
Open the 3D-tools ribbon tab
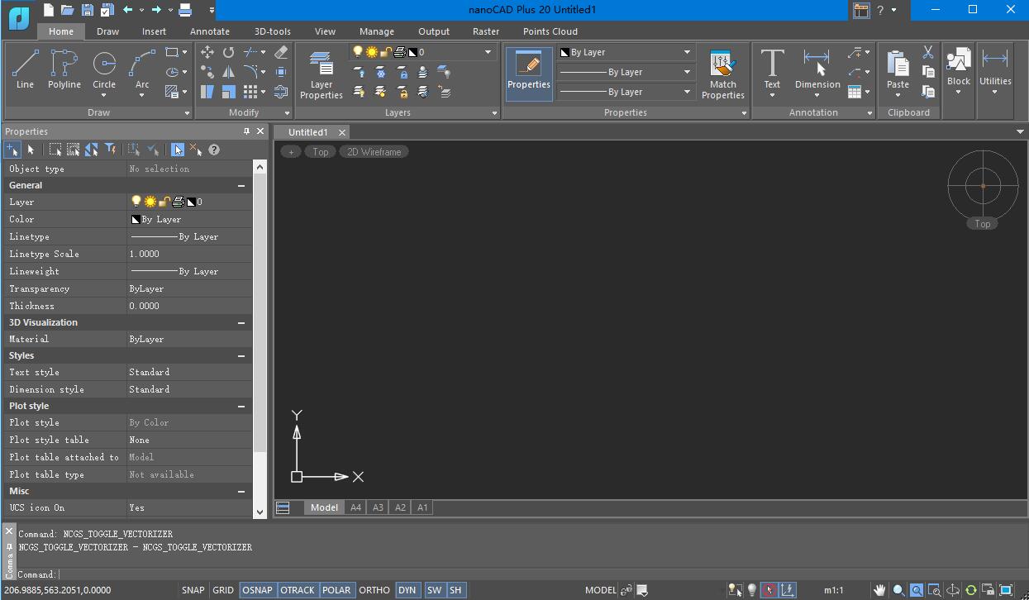pyautogui.click(x=272, y=31)
